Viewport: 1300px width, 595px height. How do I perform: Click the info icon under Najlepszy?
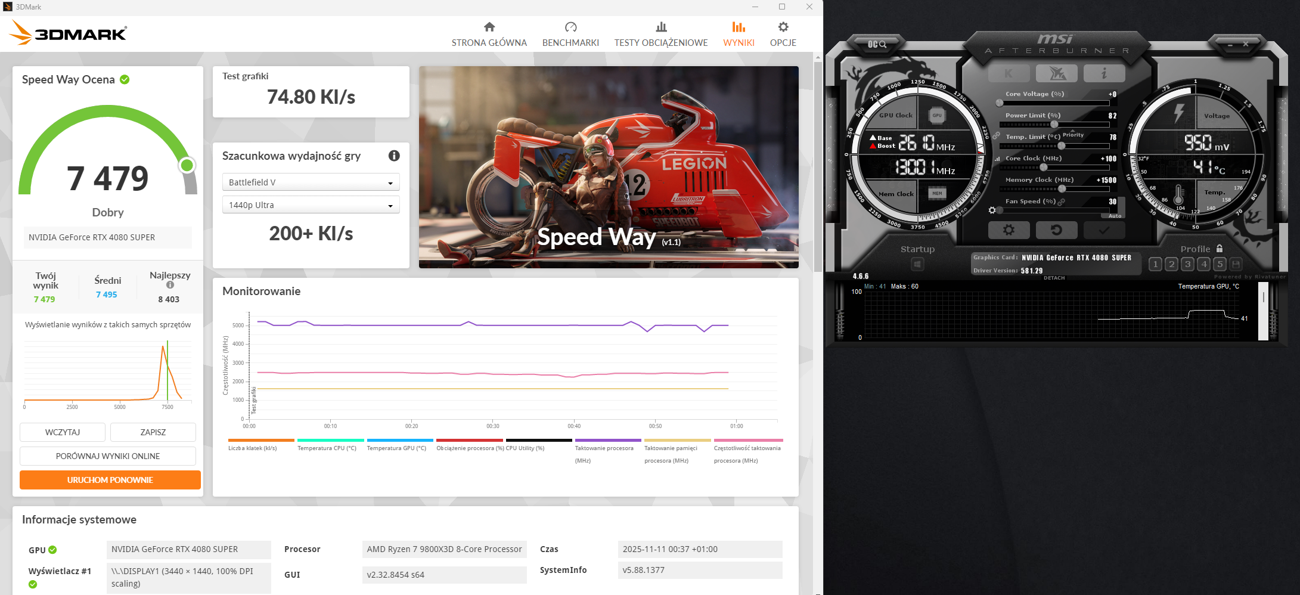click(170, 285)
